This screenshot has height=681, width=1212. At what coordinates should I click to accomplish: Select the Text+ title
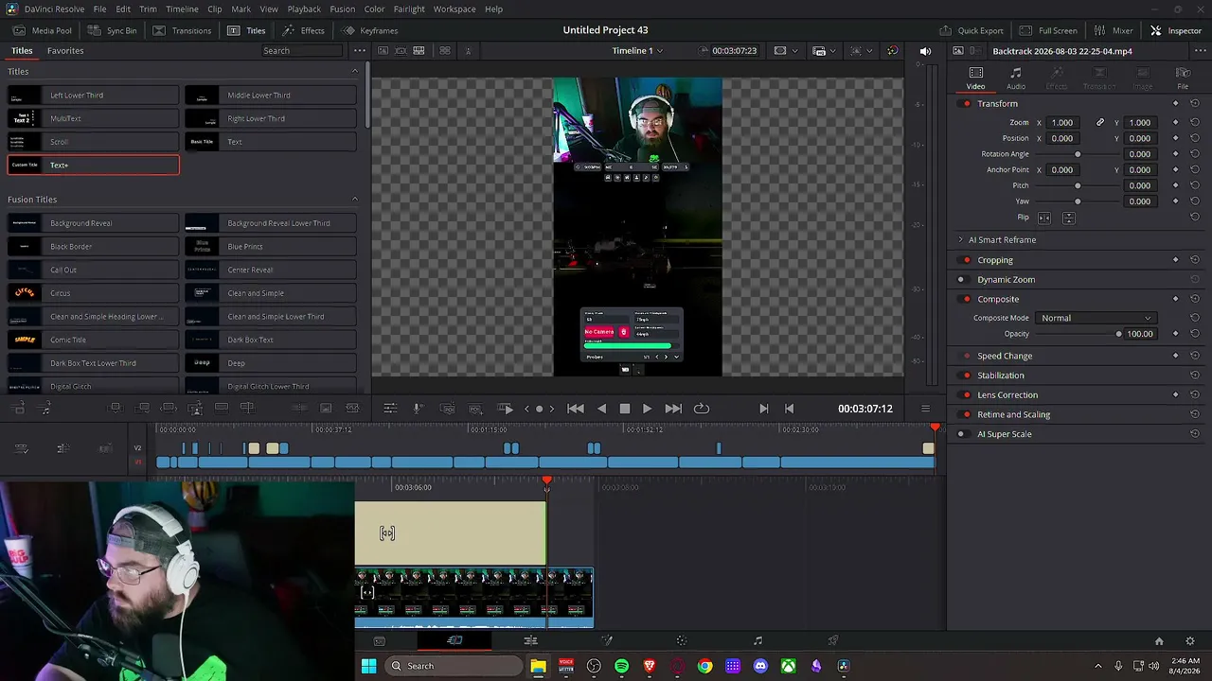click(94, 166)
